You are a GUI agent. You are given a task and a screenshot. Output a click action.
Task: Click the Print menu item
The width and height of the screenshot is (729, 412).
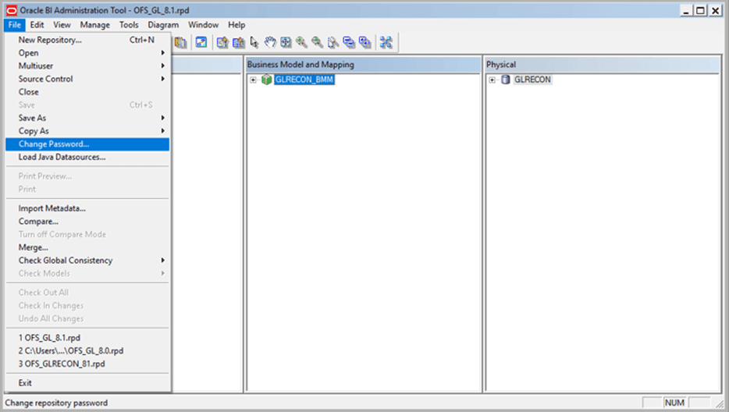(x=87, y=190)
